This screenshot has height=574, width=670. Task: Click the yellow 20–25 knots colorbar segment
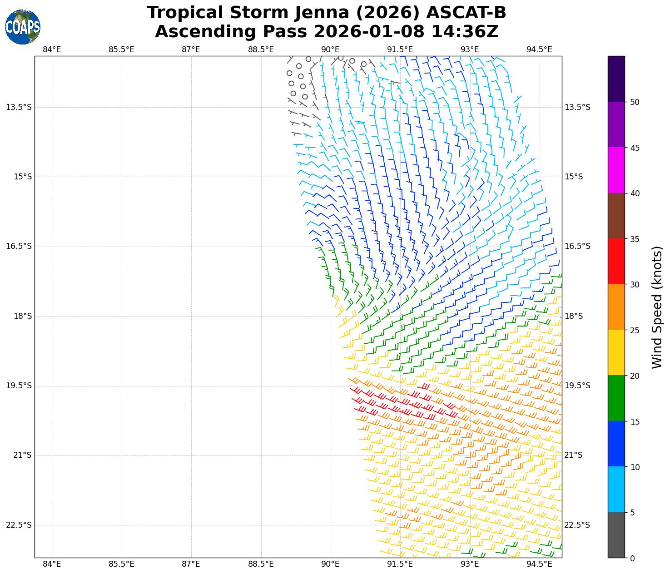click(616, 352)
